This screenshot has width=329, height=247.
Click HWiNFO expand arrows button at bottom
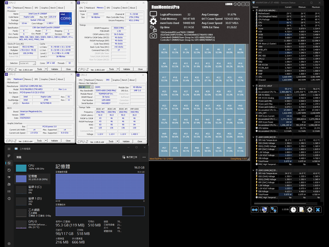coord(255,210)
